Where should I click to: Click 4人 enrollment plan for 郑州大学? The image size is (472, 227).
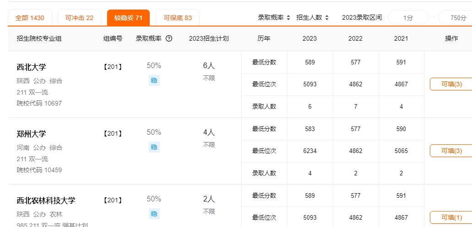pos(209,132)
